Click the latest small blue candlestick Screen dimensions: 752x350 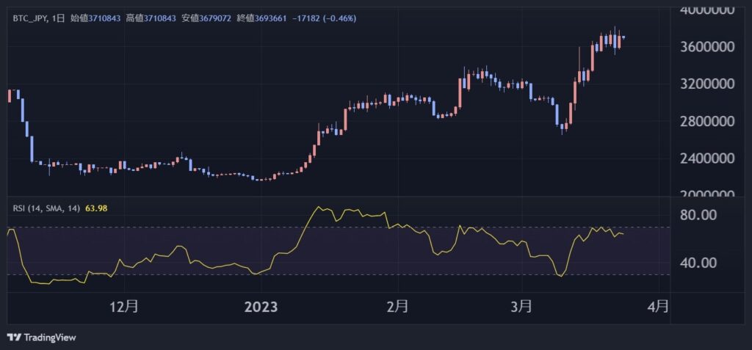tap(623, 37)
